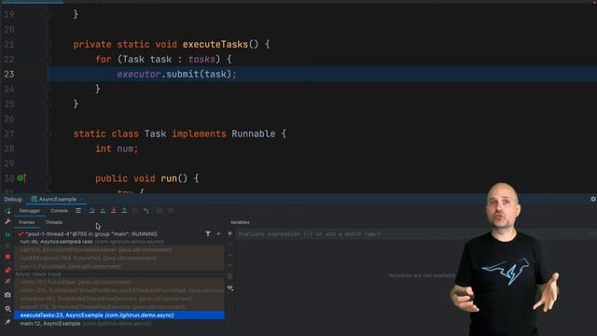Open the top-right debug panel gear icon
The image size is (597, 336).
click(x=593, y=199)
